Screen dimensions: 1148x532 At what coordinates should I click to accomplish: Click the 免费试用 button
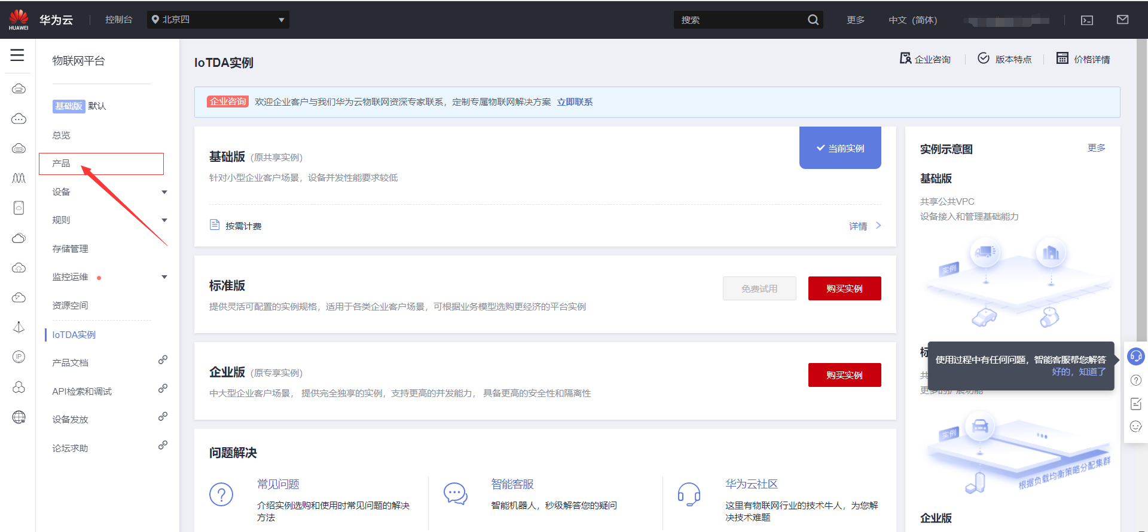(759, 288)
